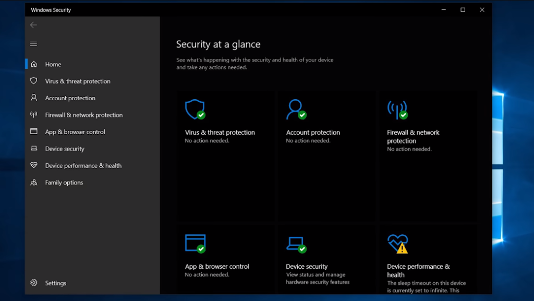Click the Device security tile title
This screenshot has height=301, width=534.
307,266
